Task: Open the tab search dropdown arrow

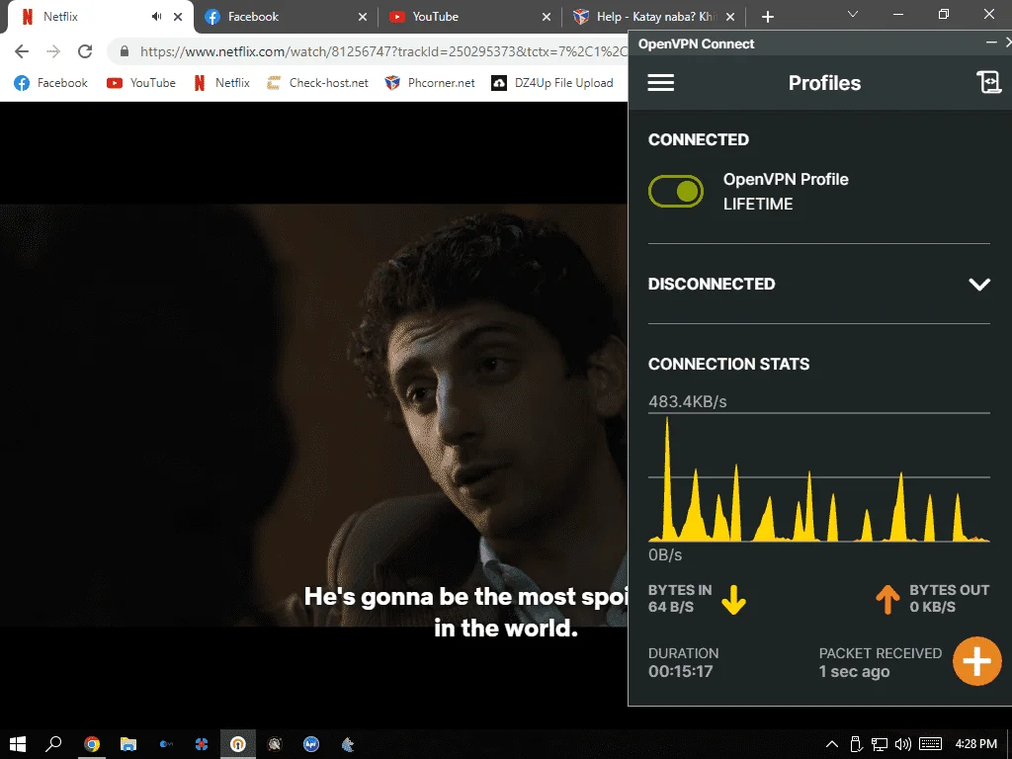Action: 853,14
